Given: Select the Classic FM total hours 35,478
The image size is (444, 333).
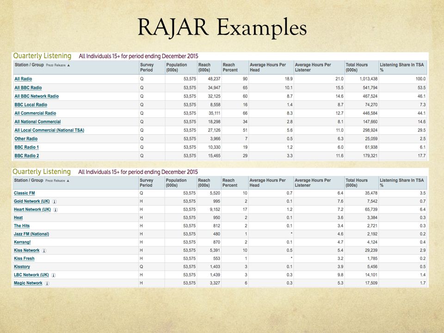Looking at the screenshot, I should pyautogui.click(x=371, y=193).
